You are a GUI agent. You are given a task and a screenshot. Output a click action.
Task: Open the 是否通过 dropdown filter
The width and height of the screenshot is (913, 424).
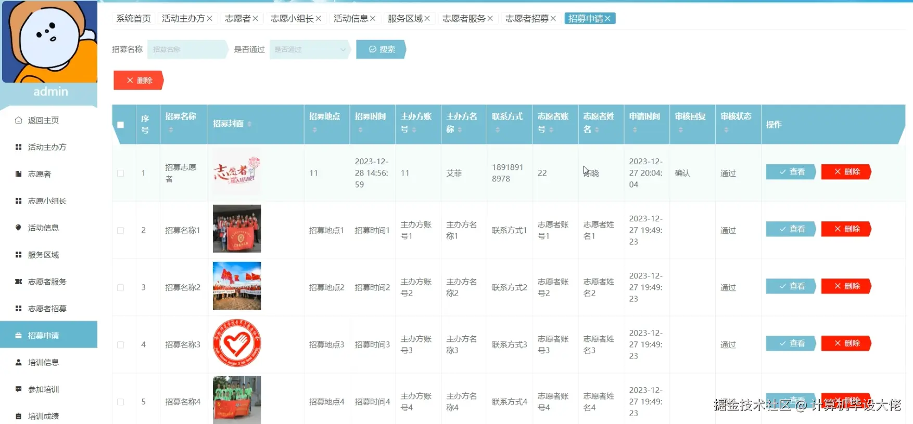click(310, 49)
